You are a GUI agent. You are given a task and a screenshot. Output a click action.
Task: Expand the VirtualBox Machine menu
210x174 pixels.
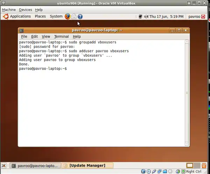point(9,10)
